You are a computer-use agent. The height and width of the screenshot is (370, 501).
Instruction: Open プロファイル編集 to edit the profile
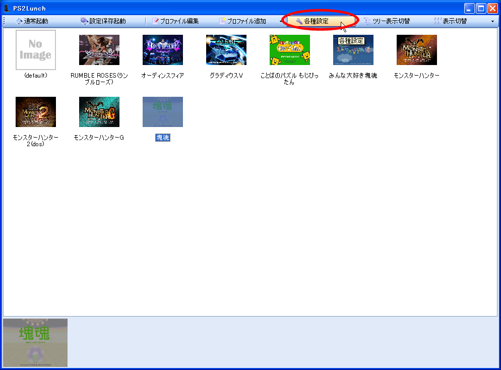tap(175, 21)
